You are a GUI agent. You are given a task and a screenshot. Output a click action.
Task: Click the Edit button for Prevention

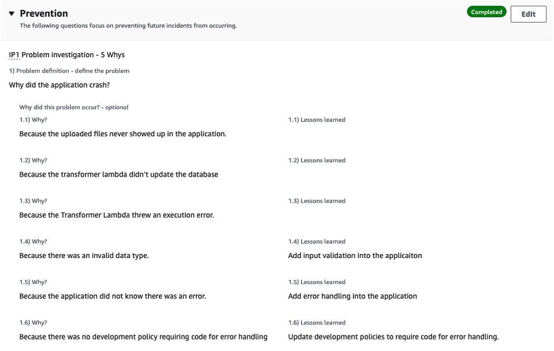pyautogui.click(x=527, y=14)
